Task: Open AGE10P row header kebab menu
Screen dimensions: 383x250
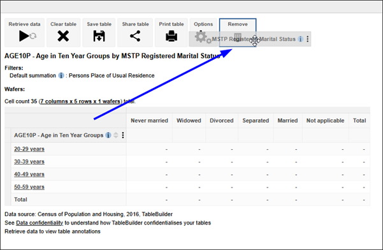Action: pos(123,135)
